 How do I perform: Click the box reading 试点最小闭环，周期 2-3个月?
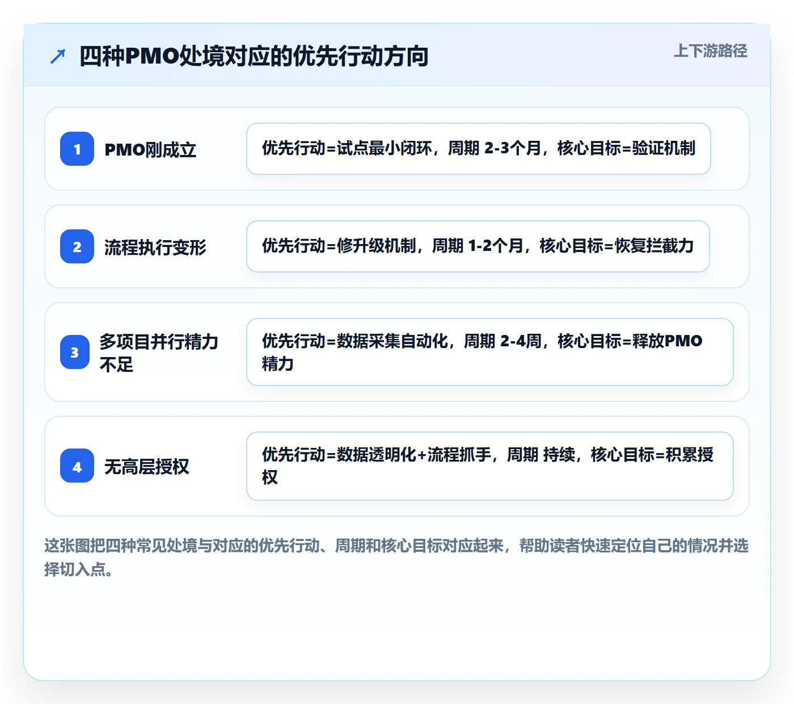click(479, 149)
